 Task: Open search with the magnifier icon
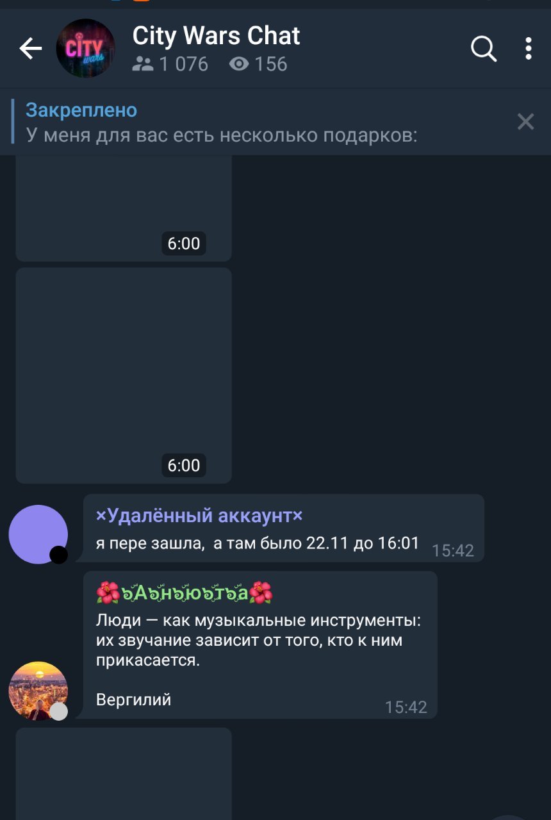click(x=484, y=49)
